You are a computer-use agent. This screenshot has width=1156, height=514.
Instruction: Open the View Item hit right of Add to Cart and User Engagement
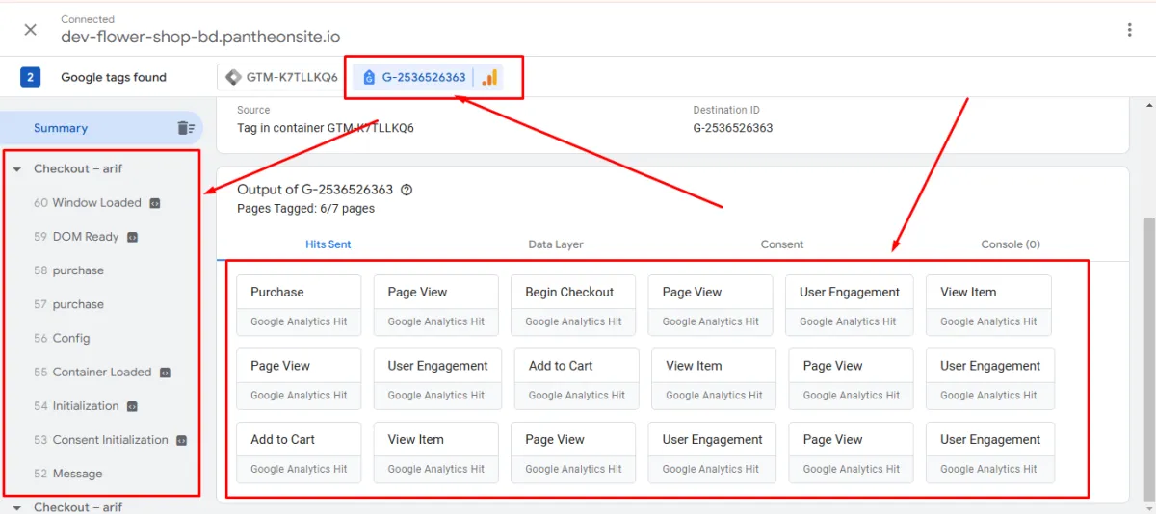(x=714, y=378)
